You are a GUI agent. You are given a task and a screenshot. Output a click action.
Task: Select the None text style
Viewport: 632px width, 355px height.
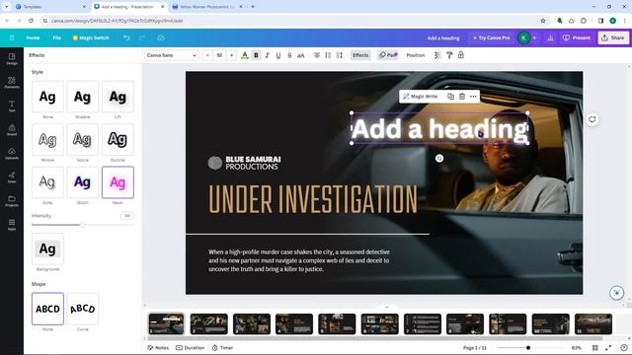click(x=47, y=97)
